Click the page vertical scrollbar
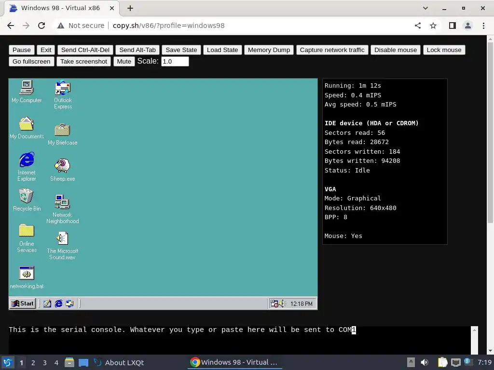 (x=490, y=132)
